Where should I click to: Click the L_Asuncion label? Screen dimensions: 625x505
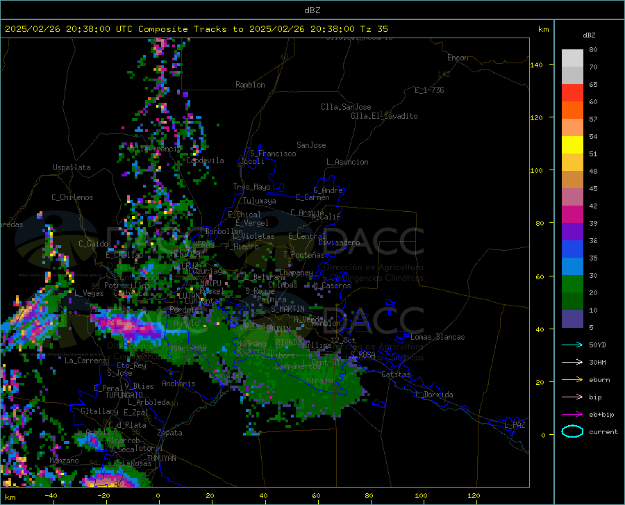tap(347, 162)
